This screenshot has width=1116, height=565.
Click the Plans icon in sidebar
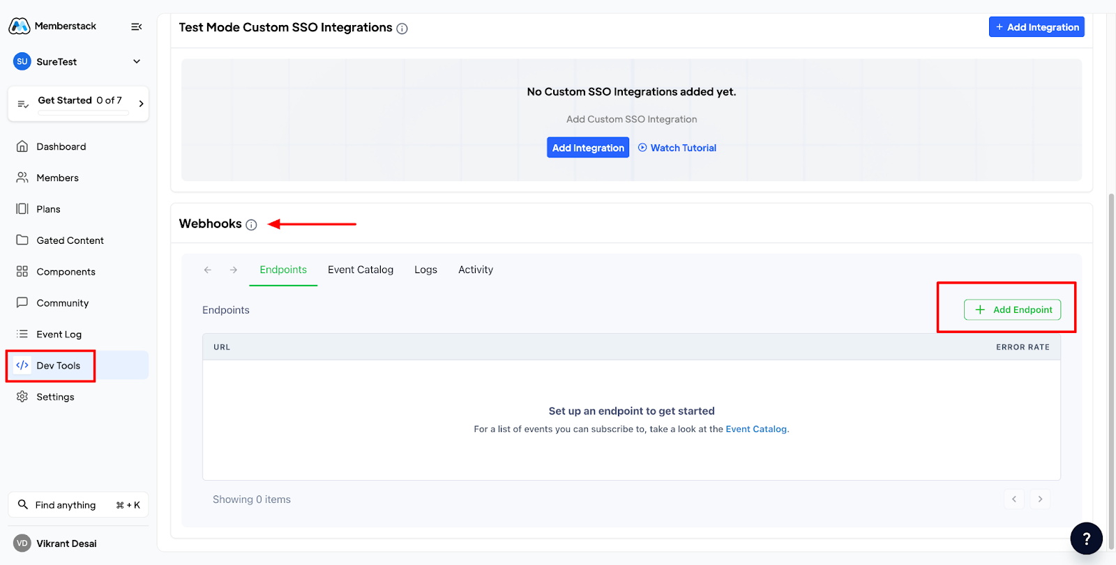(22, 209)
